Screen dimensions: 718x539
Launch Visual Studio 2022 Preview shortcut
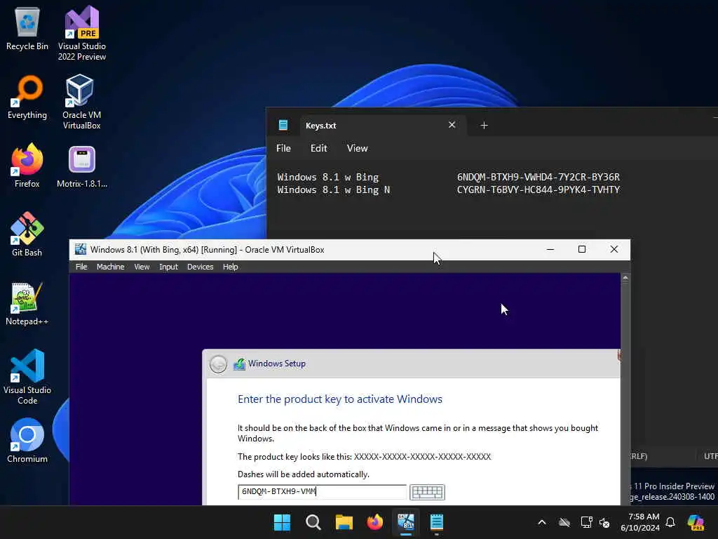[x=82, y=33]
